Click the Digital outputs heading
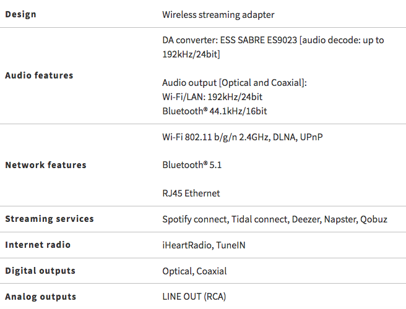The width and height of the screenshot is (406, 309). (40, 271)
